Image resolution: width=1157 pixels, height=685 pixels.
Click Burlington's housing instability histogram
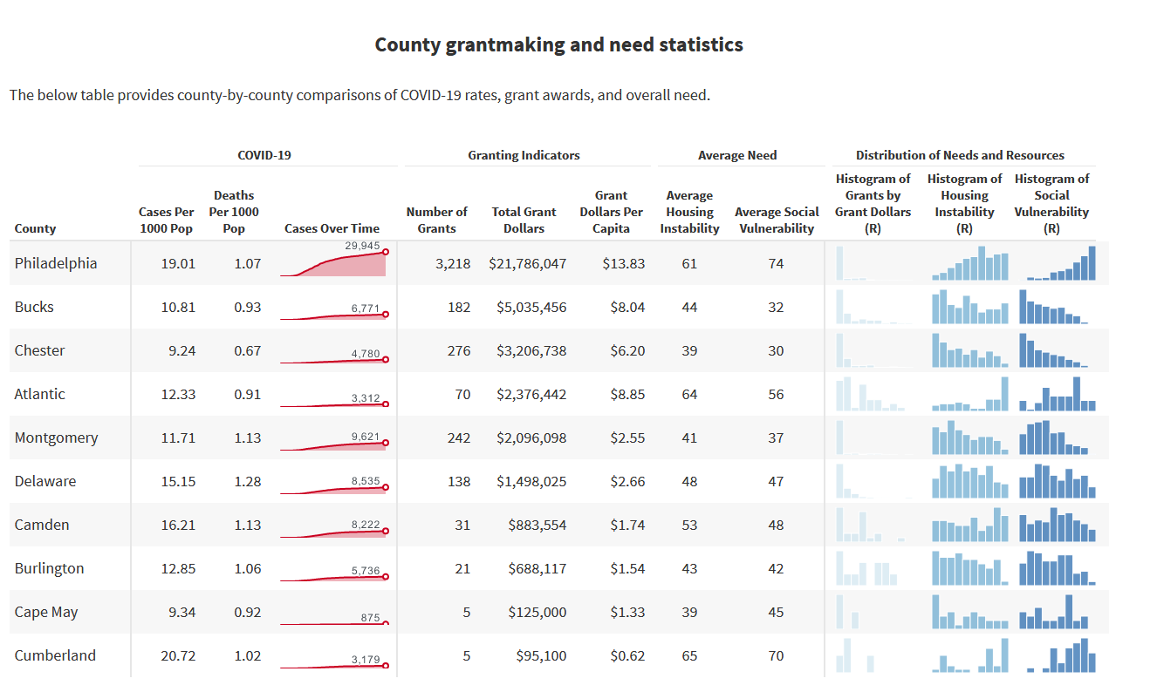969,567
